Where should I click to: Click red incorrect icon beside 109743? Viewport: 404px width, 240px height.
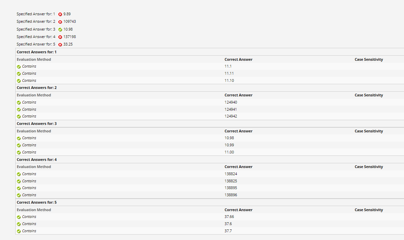pos(60,22)
